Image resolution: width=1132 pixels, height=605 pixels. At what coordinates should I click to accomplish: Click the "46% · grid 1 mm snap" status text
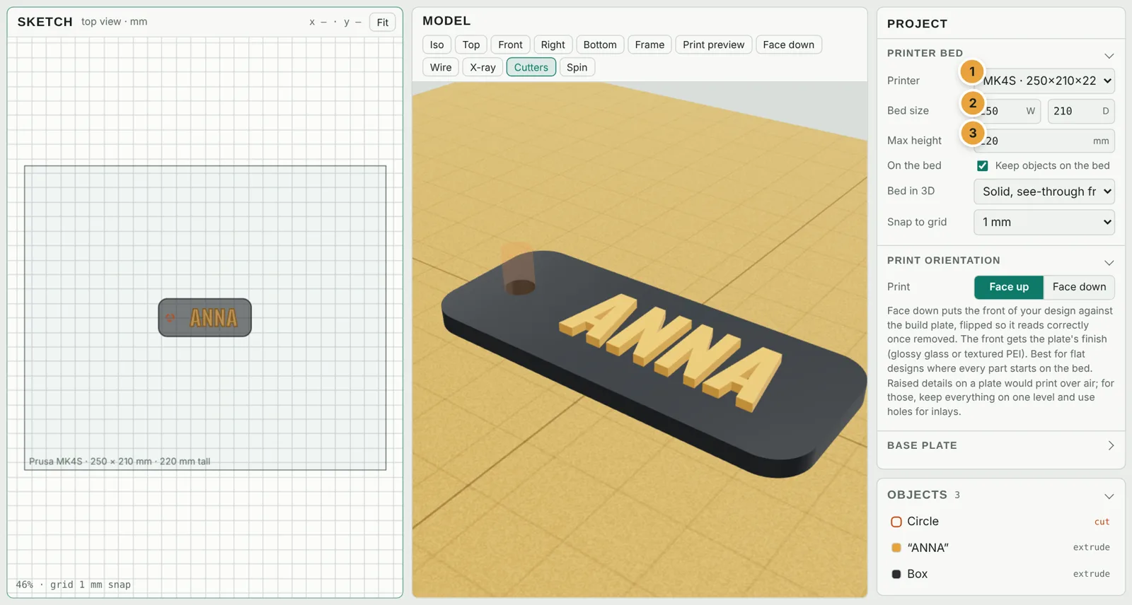74,585
